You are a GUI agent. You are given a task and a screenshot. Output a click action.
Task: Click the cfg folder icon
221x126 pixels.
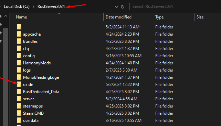19,49
